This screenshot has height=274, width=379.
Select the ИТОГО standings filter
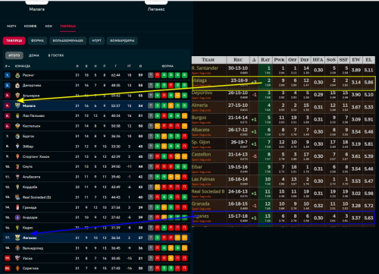coord(14,55)
